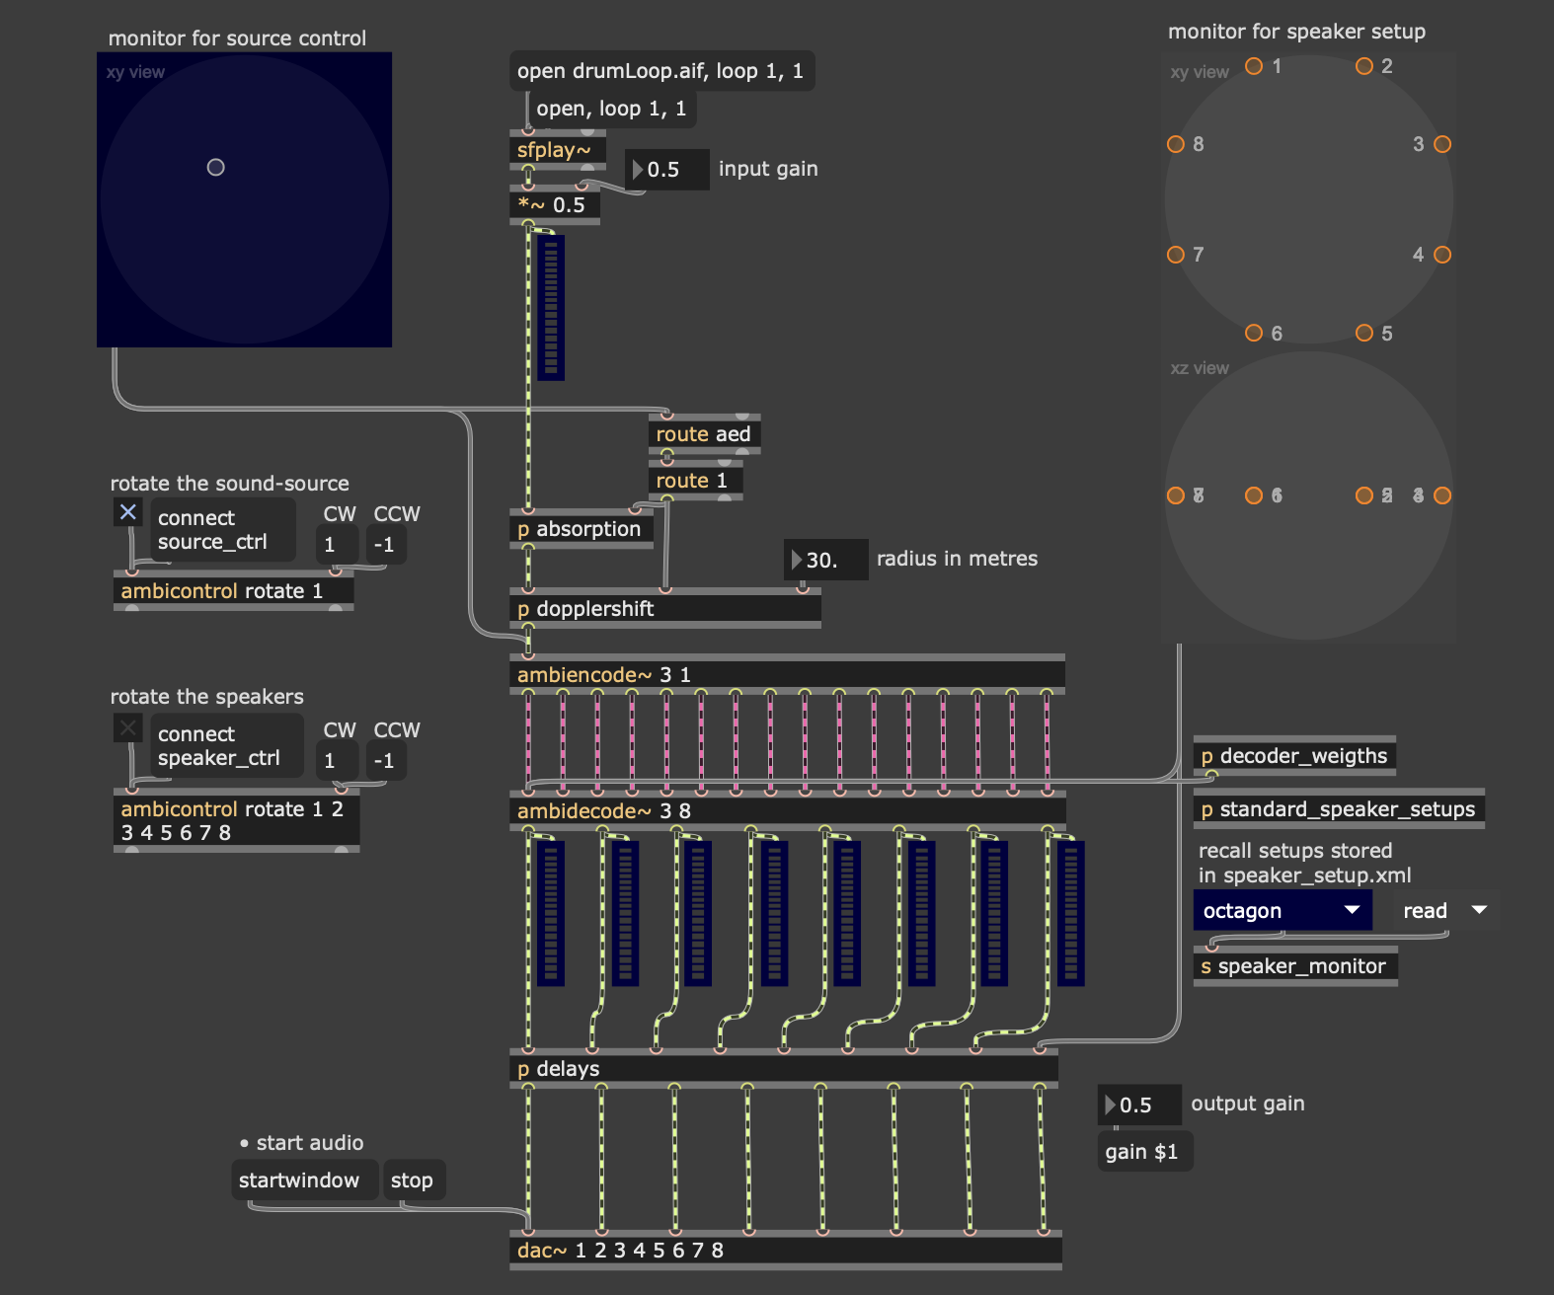Click speaker 8 marker in xy view

point(1176,144)
